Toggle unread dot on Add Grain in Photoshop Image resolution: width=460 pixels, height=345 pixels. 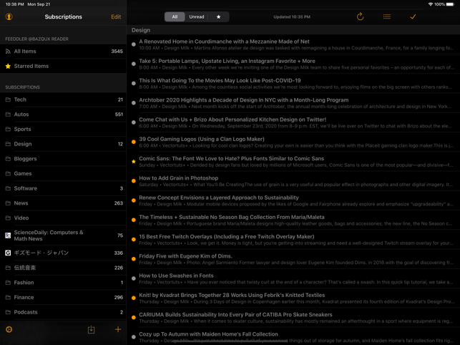pyautogui.click(x=134, y=181)
